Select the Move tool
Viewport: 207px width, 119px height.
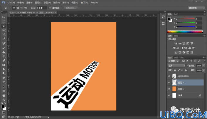(x=4, y=17)
